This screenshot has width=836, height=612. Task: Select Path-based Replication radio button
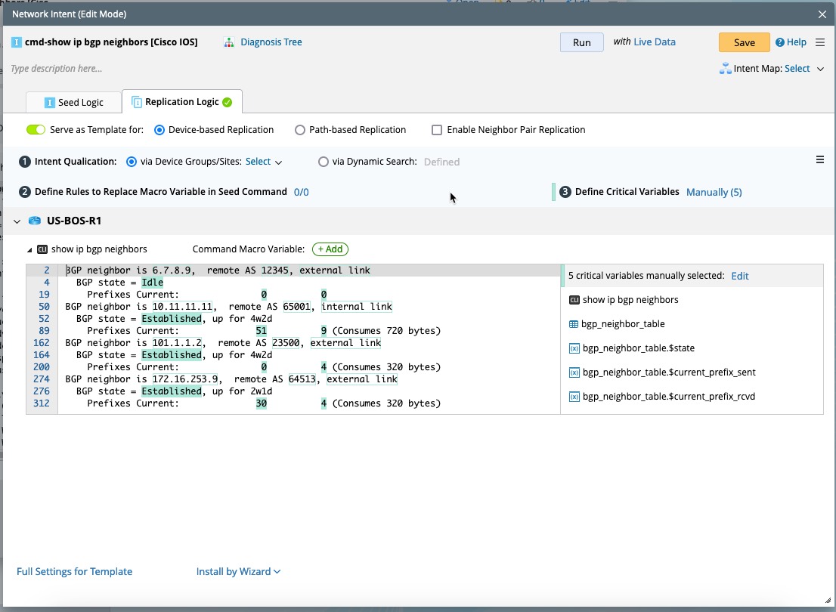pos(300,130)
